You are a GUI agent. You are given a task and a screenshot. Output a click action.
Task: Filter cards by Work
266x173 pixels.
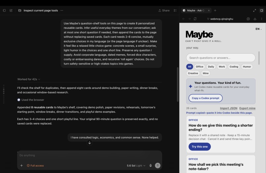(222, 67)
